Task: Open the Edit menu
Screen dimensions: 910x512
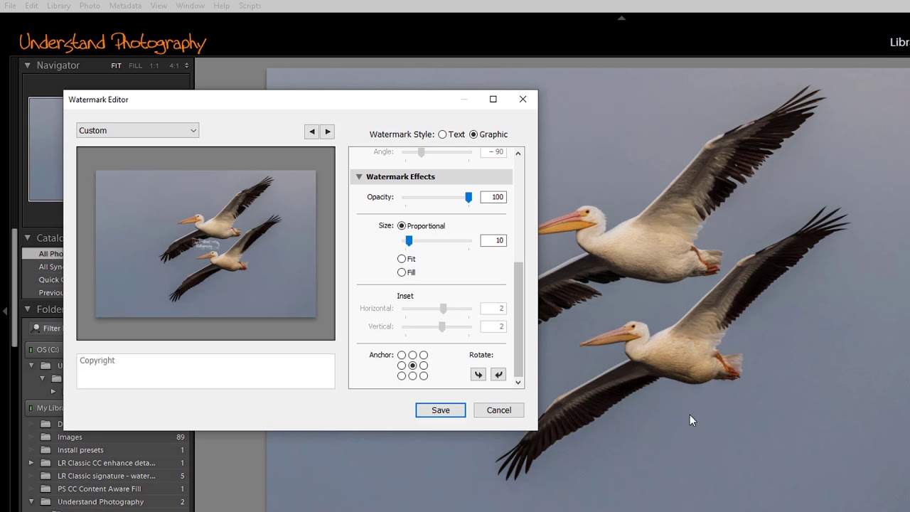Action: (31, 6)
